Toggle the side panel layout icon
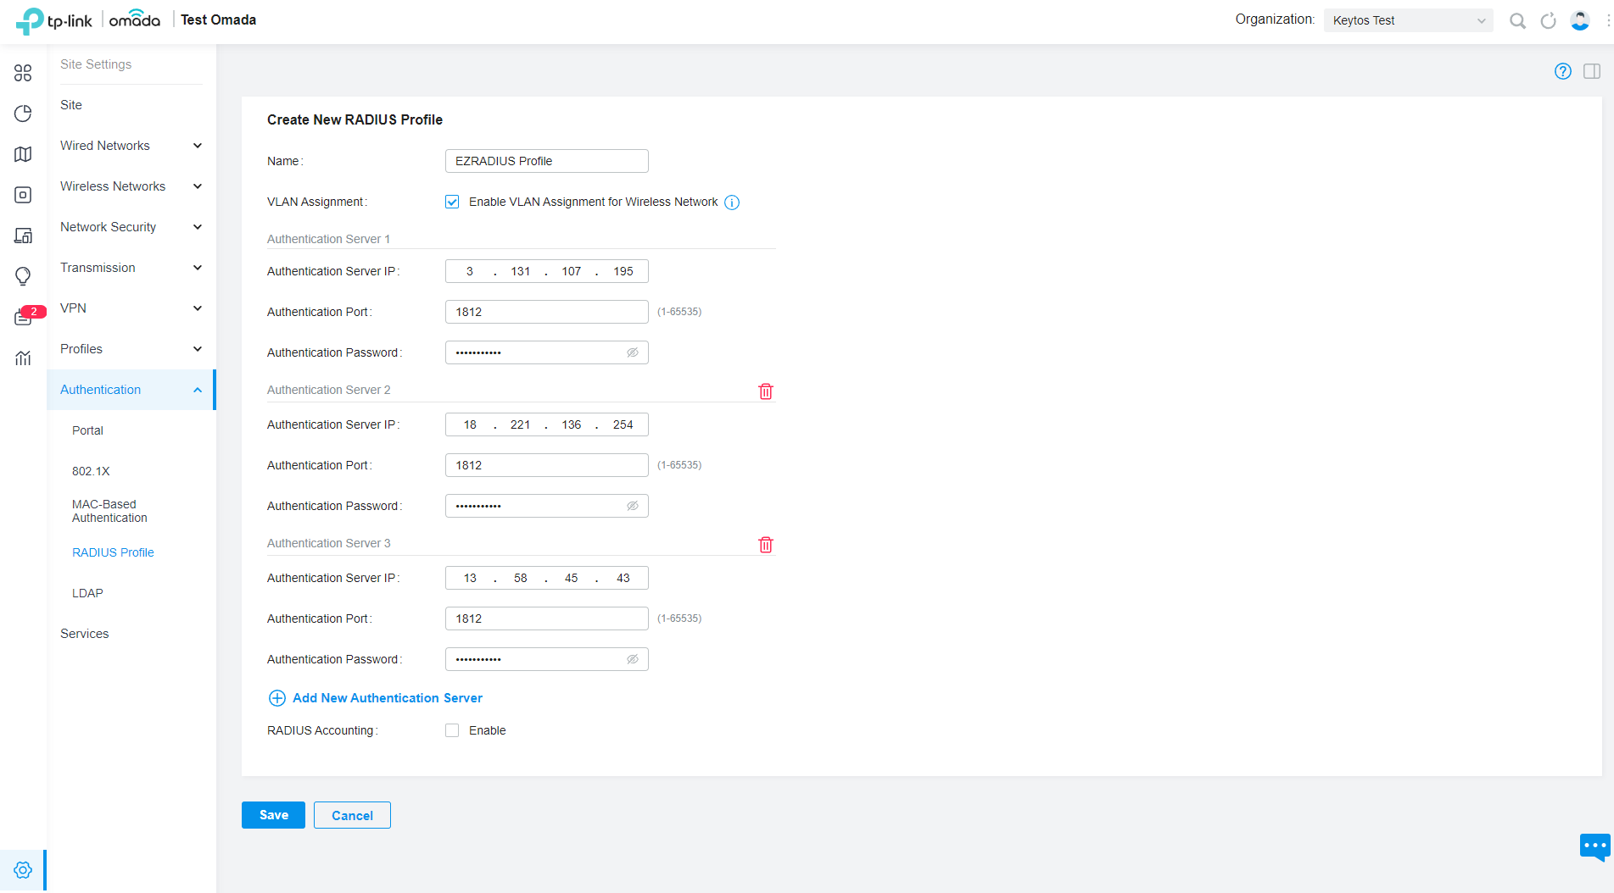Viewport: 1614px width, 893px height. click(x=1592, y=71)
